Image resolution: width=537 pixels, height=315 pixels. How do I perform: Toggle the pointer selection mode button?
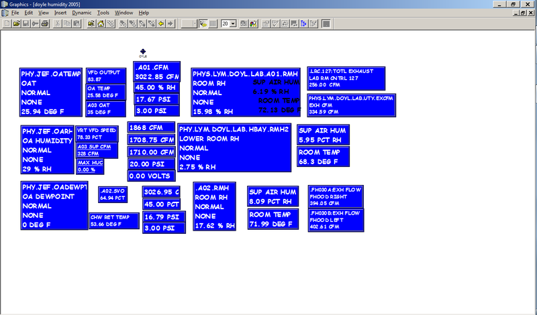(x=203, y=23)
